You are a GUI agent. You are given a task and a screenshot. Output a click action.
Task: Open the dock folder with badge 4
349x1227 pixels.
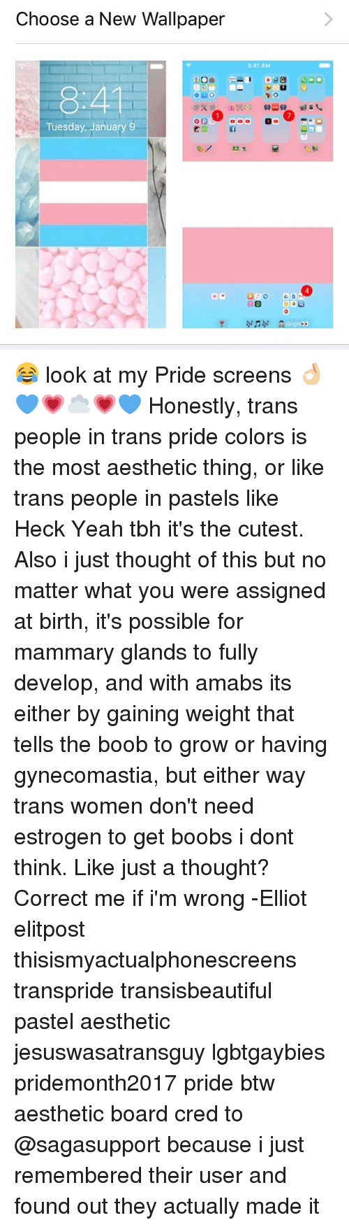tap(295, 295)
